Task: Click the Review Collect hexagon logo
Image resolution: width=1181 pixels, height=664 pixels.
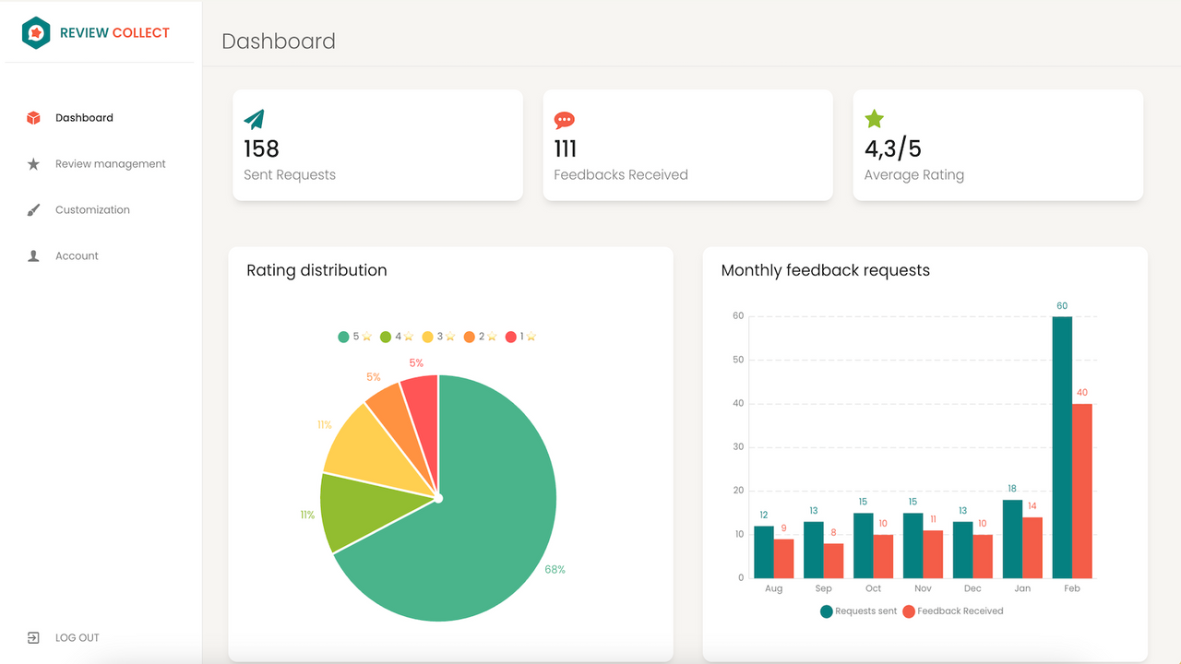Action: (x=36, y=32)
